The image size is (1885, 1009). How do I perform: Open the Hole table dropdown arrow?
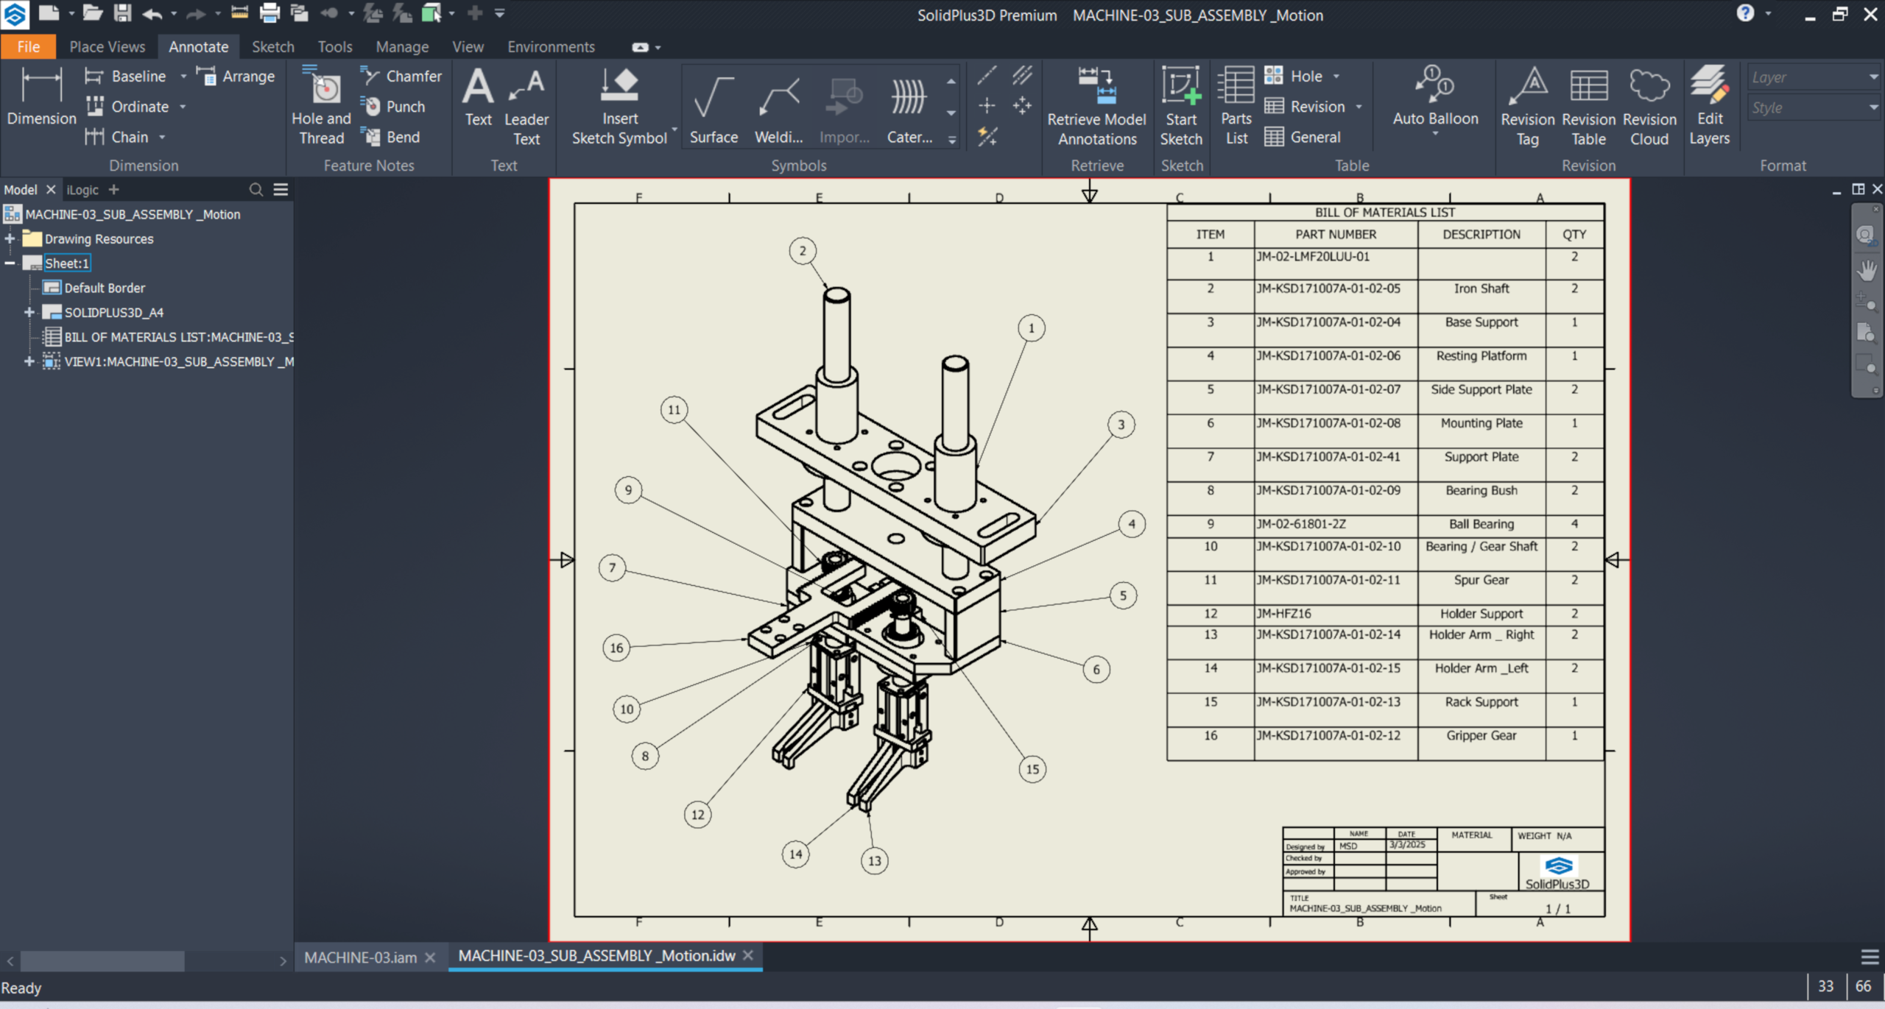(x=1336, y=77)
